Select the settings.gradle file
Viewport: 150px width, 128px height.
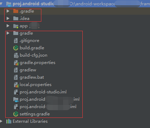tap(35, 114)
